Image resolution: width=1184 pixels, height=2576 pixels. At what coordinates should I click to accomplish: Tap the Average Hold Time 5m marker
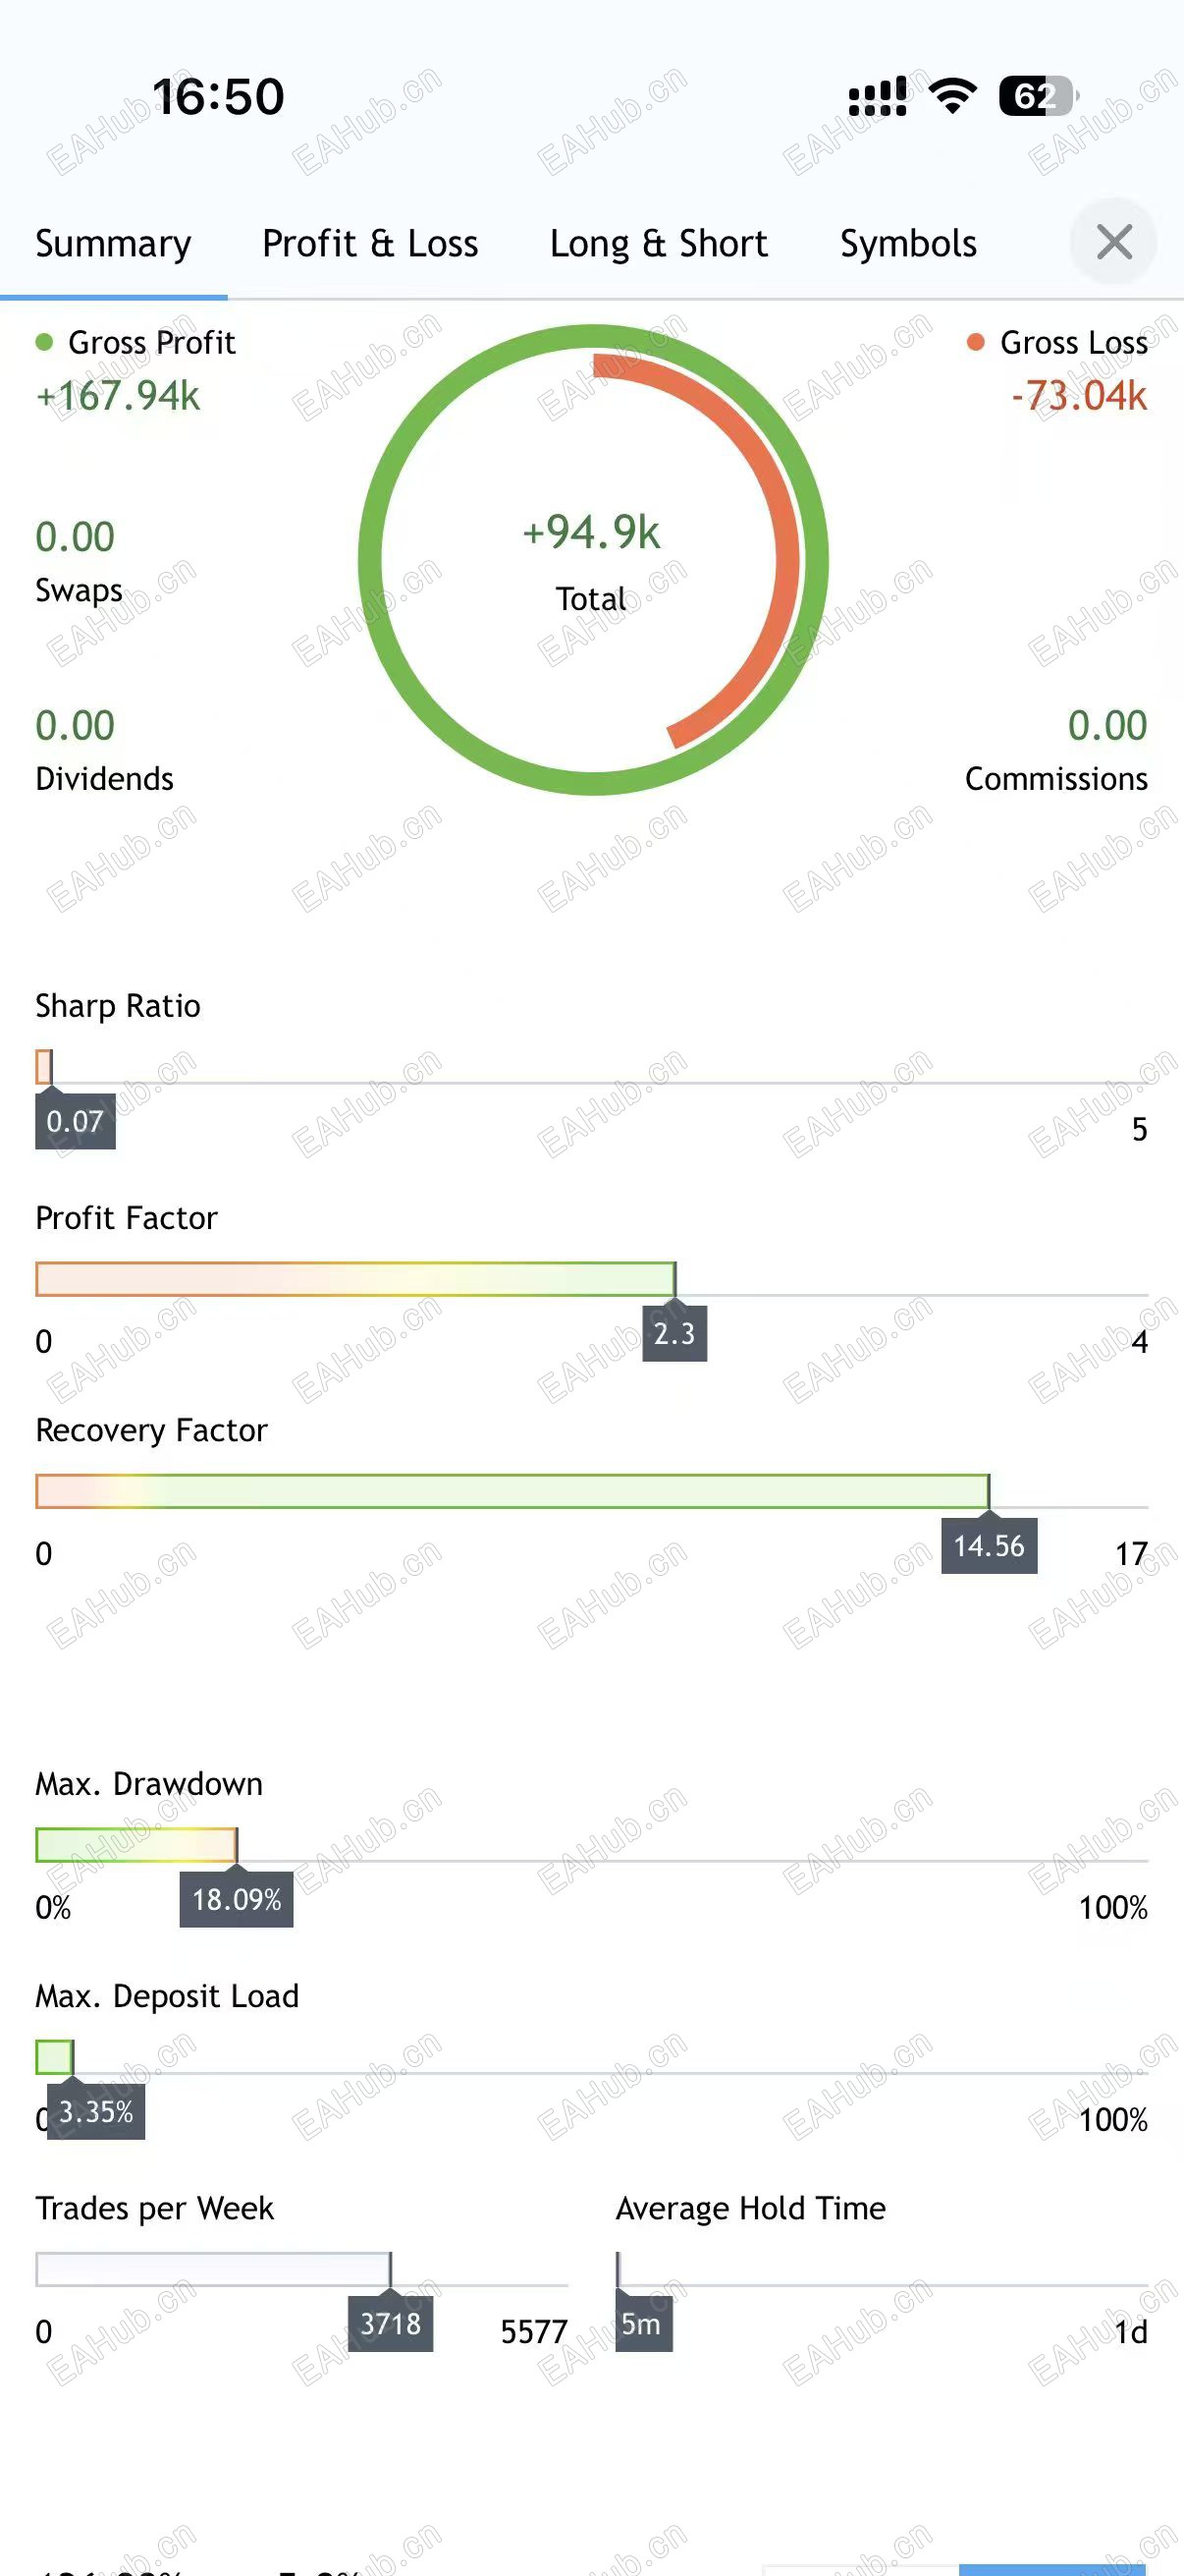coord(642,2323)
